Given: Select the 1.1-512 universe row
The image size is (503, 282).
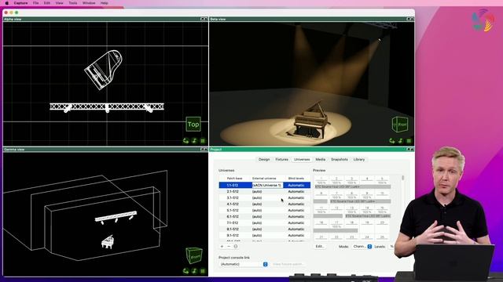Looking at the screenshot, I should [x=265, y=185].
